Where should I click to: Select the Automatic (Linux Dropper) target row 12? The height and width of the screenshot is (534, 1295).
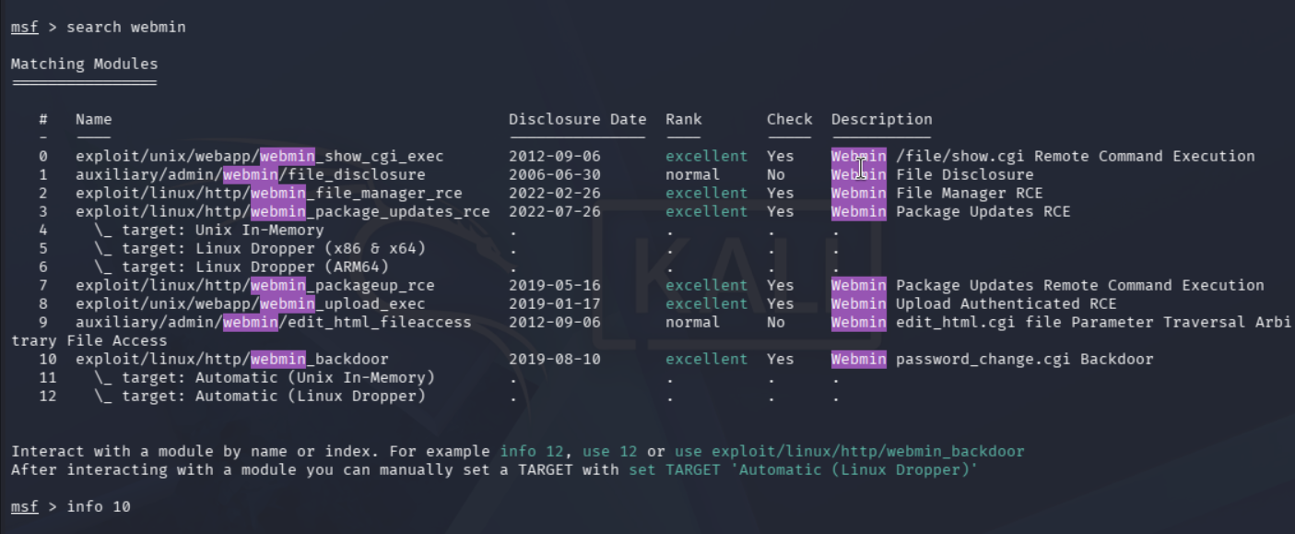[259, 396]
